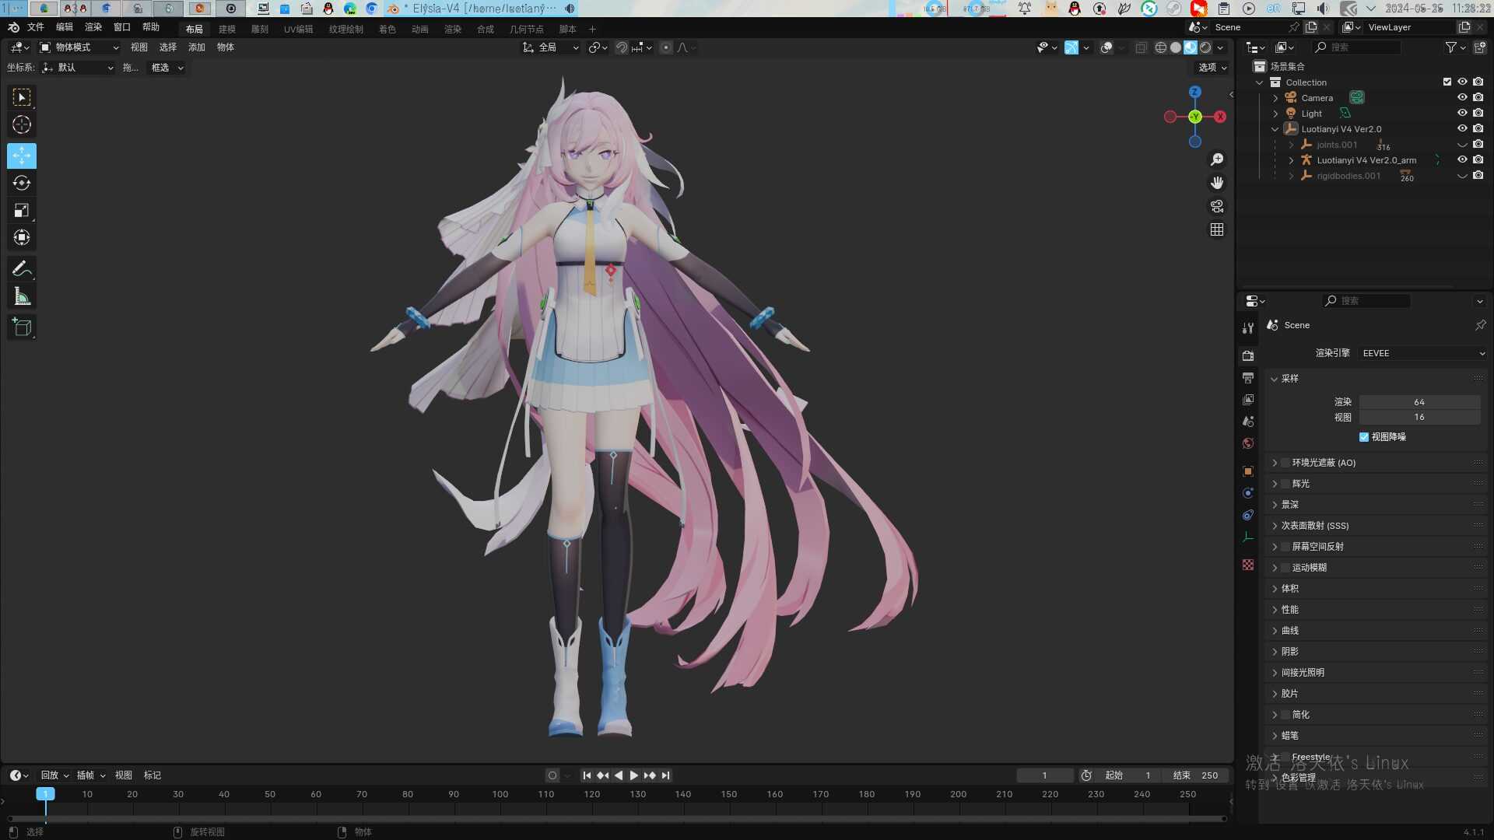Viewport: 1494px width, 840px height.
Task: Toggle the viewport gizmo display button
Action: coord(1071,47)
